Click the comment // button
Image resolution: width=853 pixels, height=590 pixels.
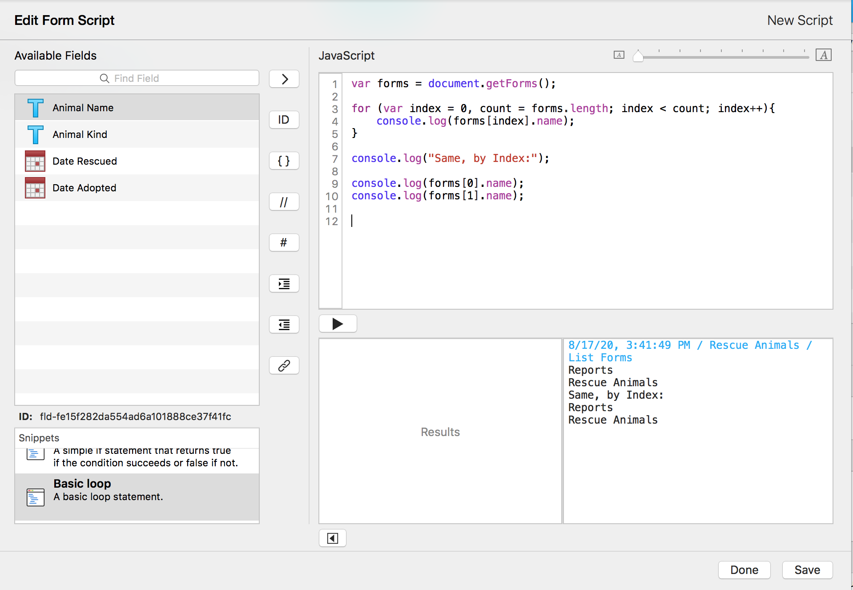(284, 202)
